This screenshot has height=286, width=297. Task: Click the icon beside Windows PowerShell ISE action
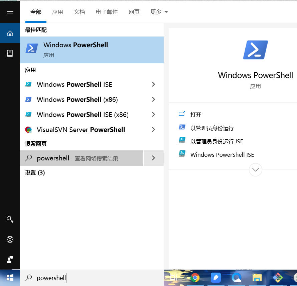pos(182,154)
